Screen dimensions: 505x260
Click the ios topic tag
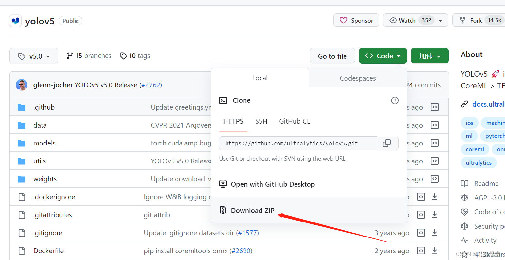point(470,123)
